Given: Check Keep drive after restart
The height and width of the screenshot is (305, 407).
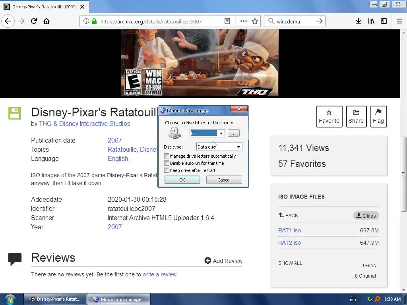Looking at the screenshot, I should 167,170.
